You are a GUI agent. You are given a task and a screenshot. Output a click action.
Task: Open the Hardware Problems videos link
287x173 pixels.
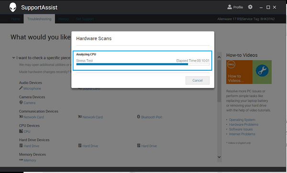pos(243,125)
